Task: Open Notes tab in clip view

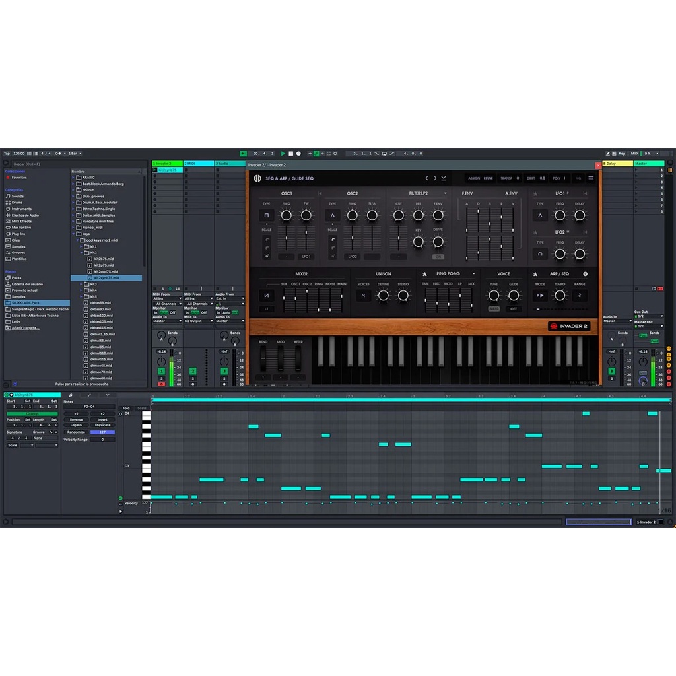Action: (71, 395)
